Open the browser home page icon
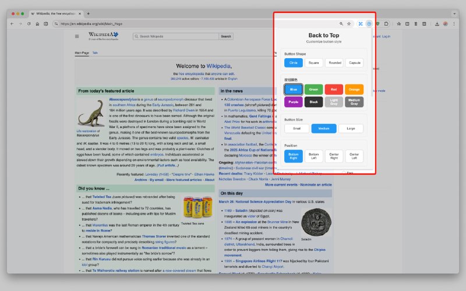The image size is (466, 291). click(x=37, y=24)
